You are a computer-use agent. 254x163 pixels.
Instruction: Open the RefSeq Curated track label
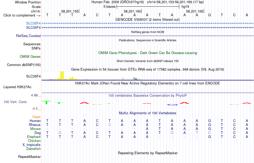pyautogui.click(x=28, y=36)
